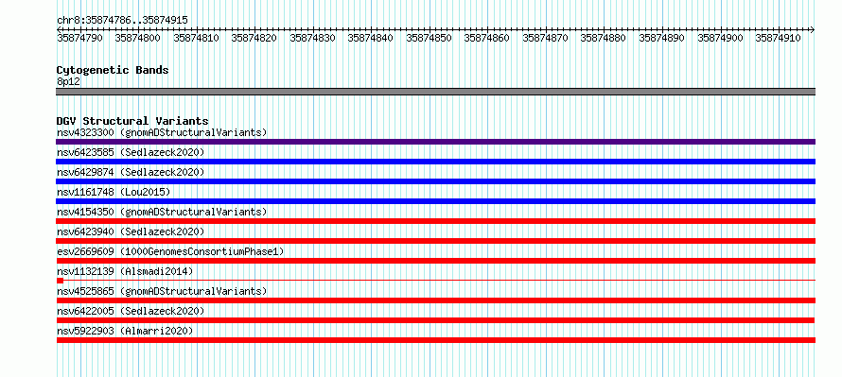Click the nsv6422005 (Sedlazeck2020) label
The image size is (842, 377).
[x=131, y=311]
